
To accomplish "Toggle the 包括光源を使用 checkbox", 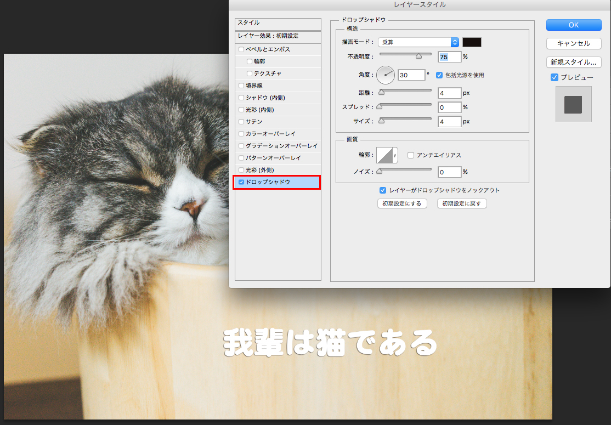I will tap(439, 75).
